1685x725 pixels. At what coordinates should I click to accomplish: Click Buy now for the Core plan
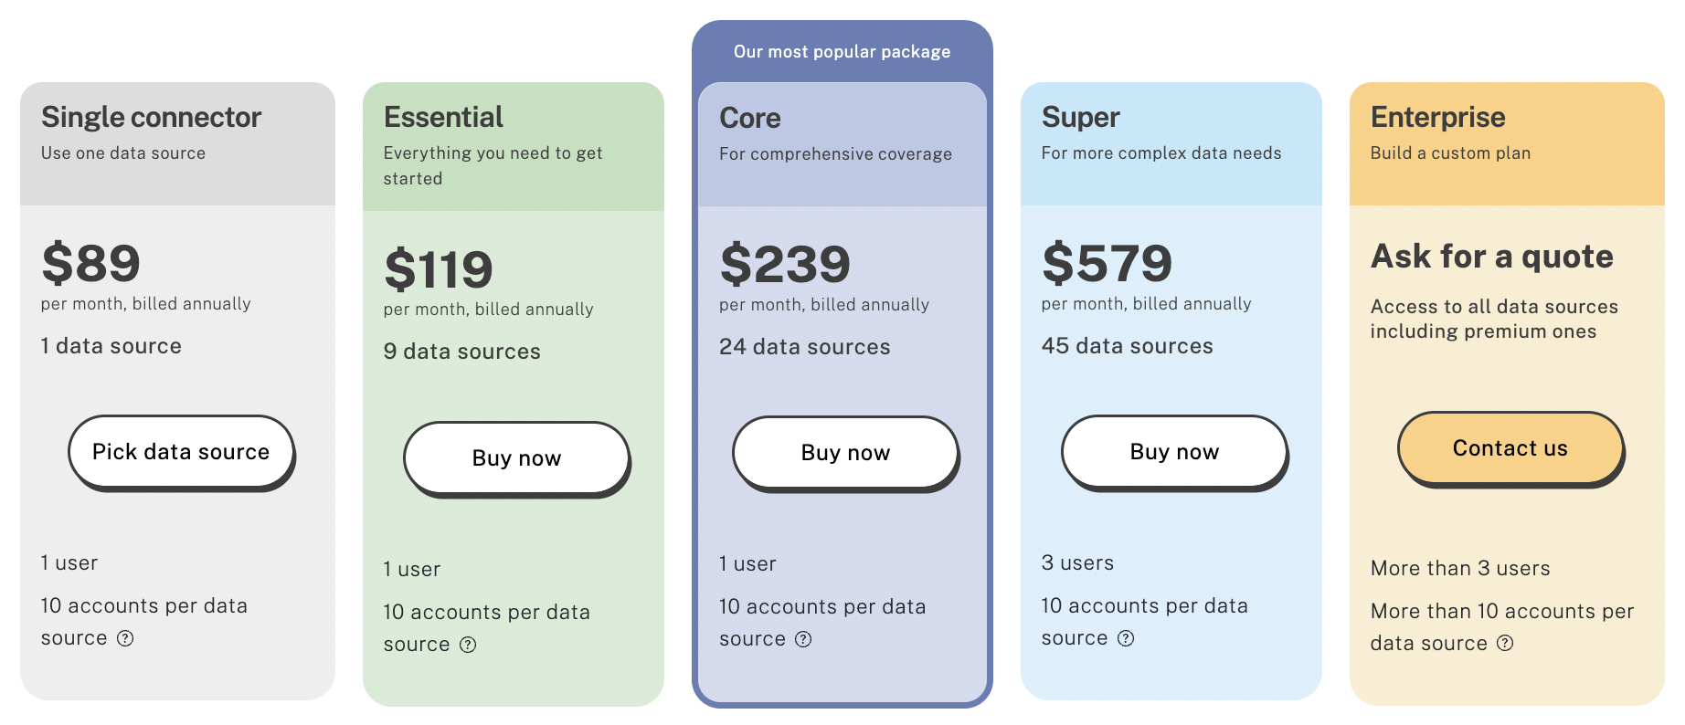(x=845, y=451)
